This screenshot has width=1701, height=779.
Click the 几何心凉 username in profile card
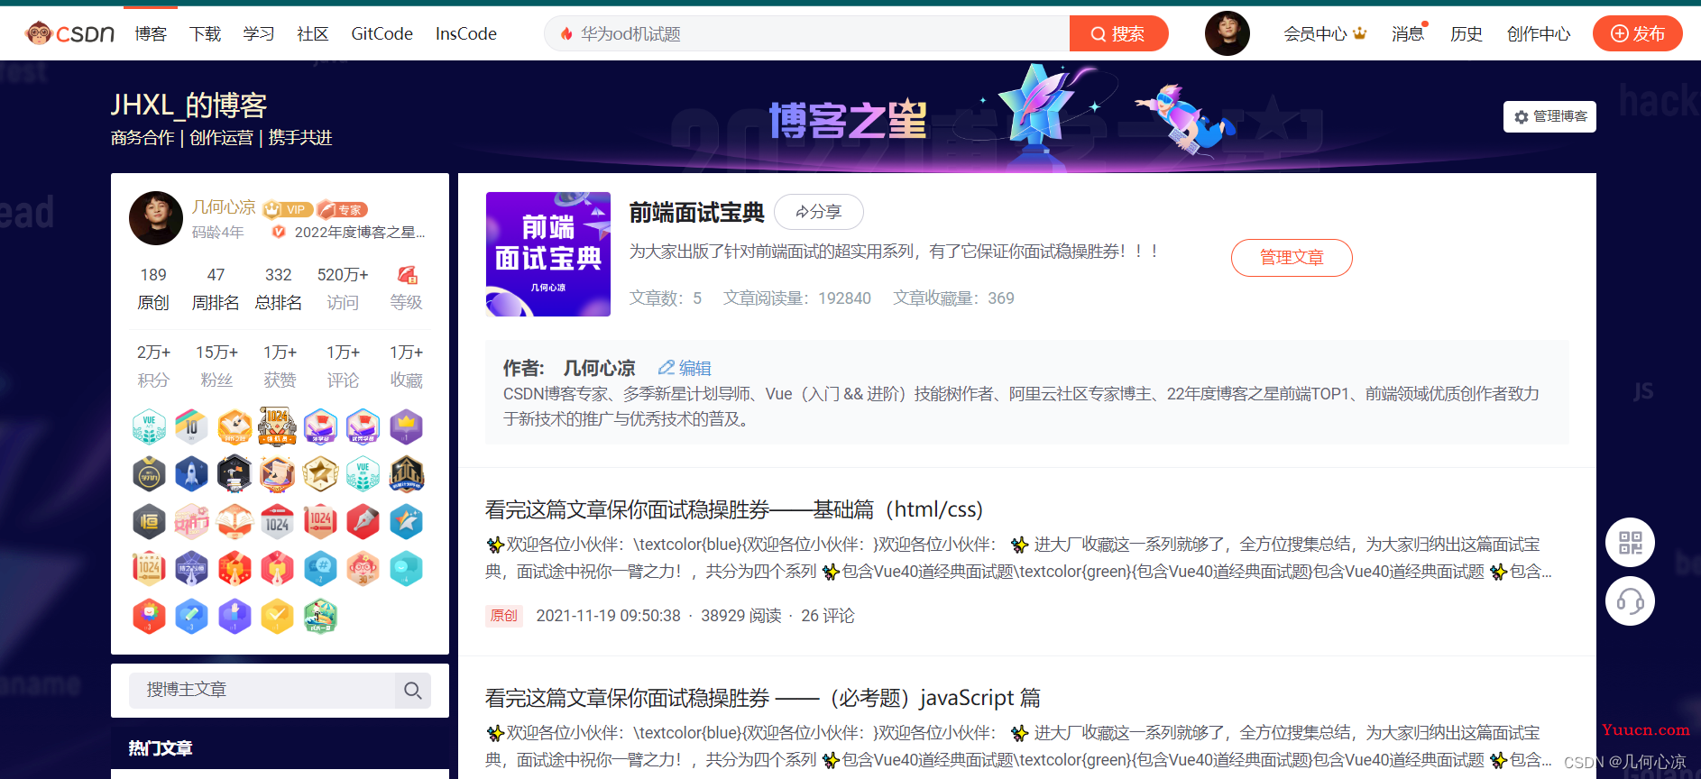224,208
